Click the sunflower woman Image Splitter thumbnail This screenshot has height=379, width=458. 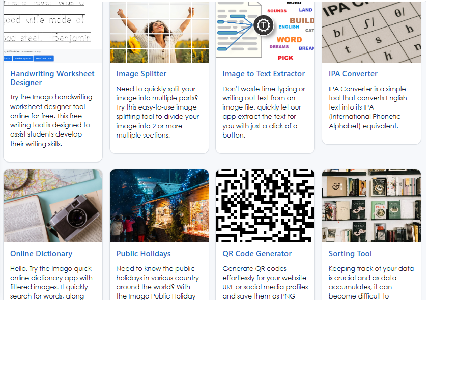pos(159,32)
